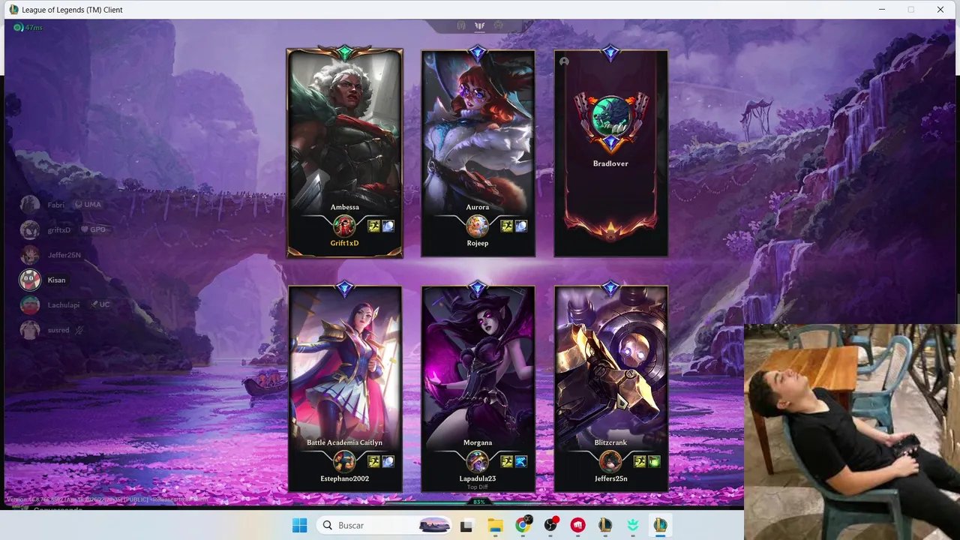Click the Buscar search box in taskbar
The height and width of the screenshot is (540, 960).
coord(385,525)
